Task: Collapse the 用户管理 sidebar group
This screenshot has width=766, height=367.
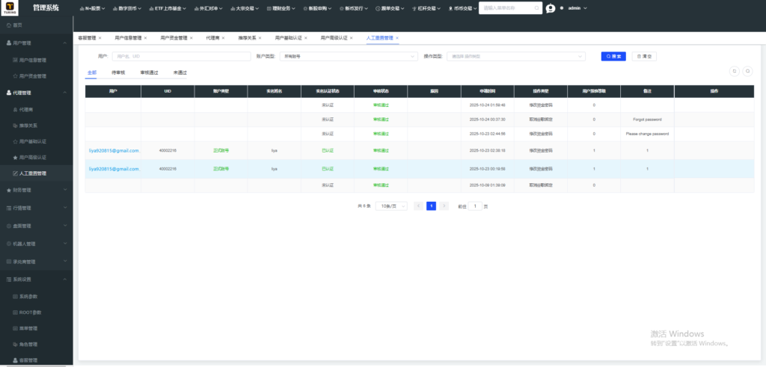Action: point(36,43)
